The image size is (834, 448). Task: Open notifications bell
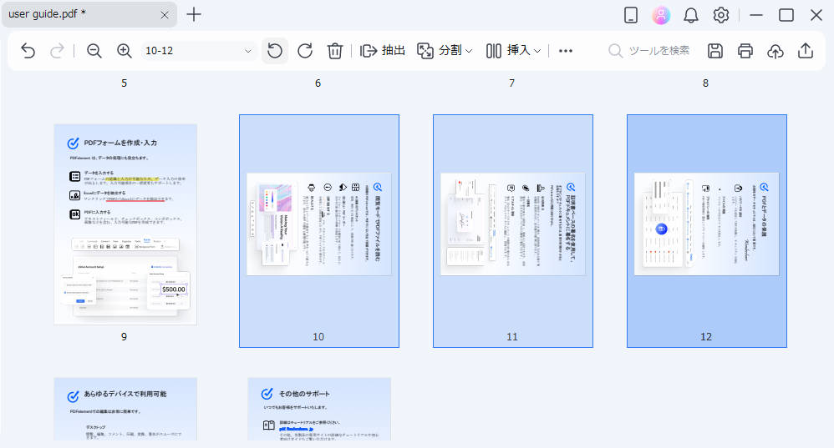[x=691, y=15]
